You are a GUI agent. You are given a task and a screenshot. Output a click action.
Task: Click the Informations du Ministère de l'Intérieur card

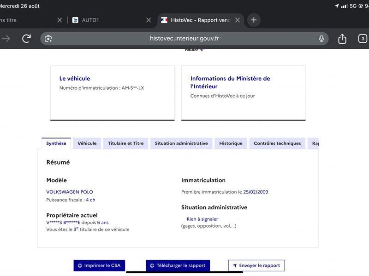tap(244, 93)
